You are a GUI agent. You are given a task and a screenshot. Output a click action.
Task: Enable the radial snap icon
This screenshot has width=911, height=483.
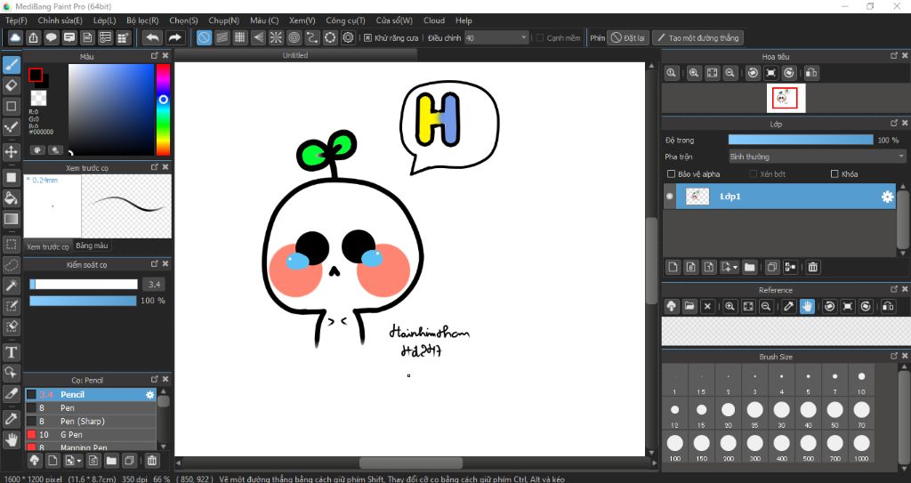coord(276,37)
